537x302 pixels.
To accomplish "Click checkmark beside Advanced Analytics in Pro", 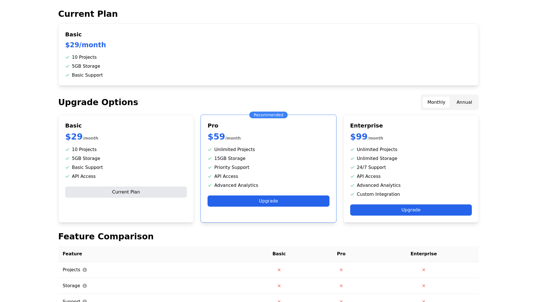I will [x=210, y=185].
